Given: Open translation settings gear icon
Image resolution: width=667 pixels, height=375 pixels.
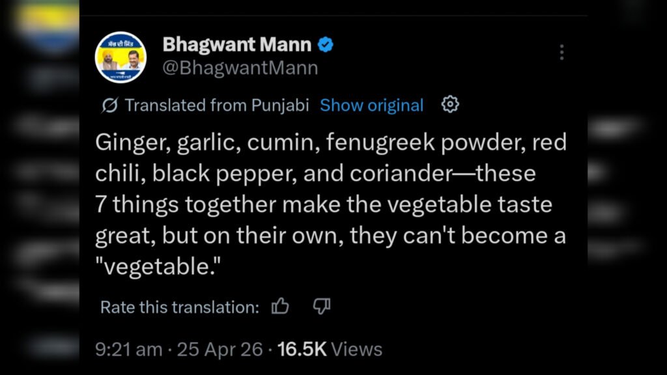Looking at the screenshot, I should [450, 105].
